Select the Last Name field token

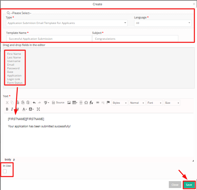point(14,57)
